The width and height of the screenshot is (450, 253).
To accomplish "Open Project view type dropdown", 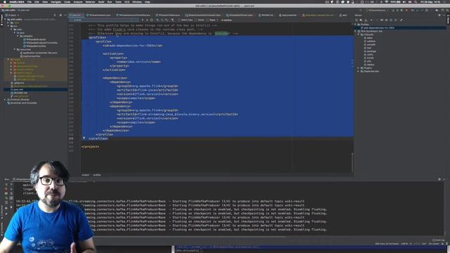I will (x=13, y=15).
